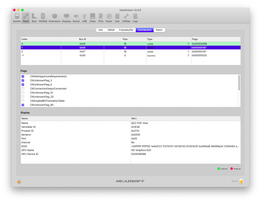
Task: Click the lock icon at bottom left
Action: (19, 181)
